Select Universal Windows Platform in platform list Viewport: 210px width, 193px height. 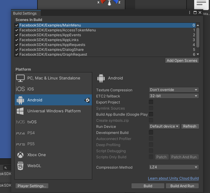click(x=53, y=111)
